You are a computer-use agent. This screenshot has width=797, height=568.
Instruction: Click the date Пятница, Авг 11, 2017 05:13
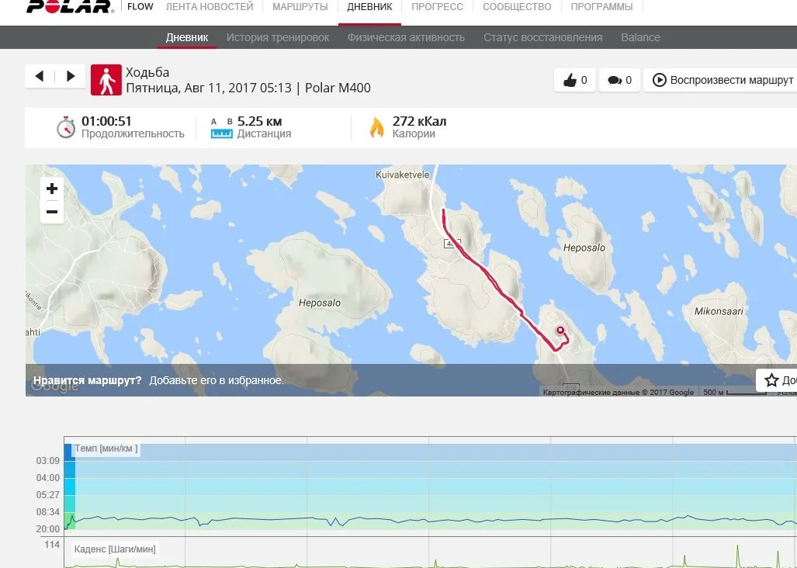[209, 88]
